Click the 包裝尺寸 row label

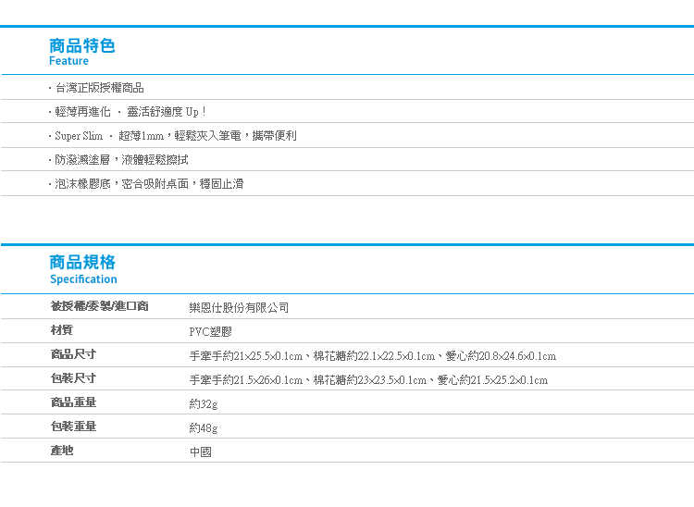[x=73, y=378]
